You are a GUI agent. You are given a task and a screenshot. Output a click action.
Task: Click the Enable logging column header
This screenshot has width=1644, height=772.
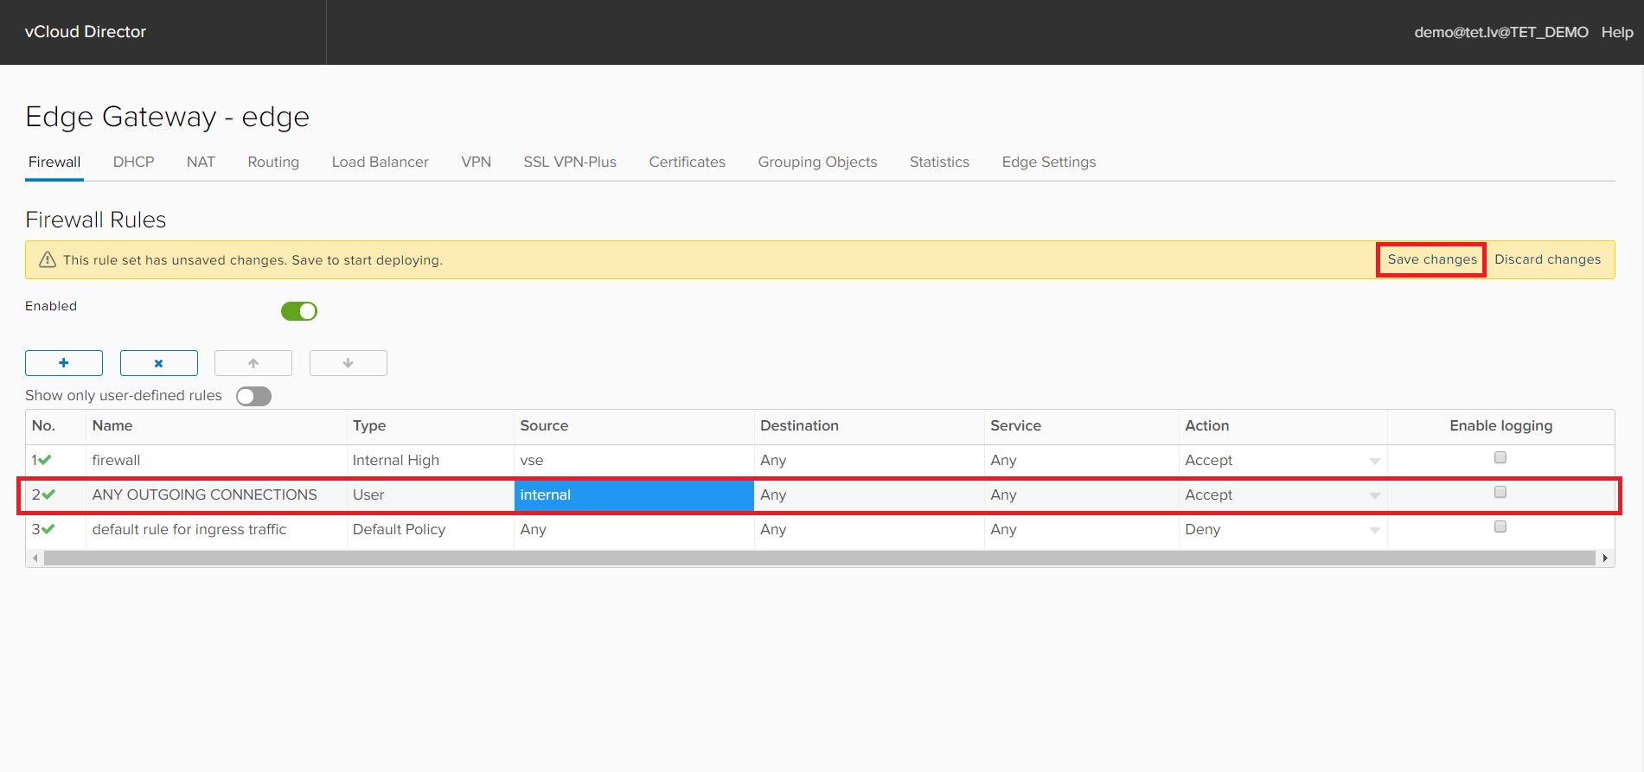point(1500,426)
